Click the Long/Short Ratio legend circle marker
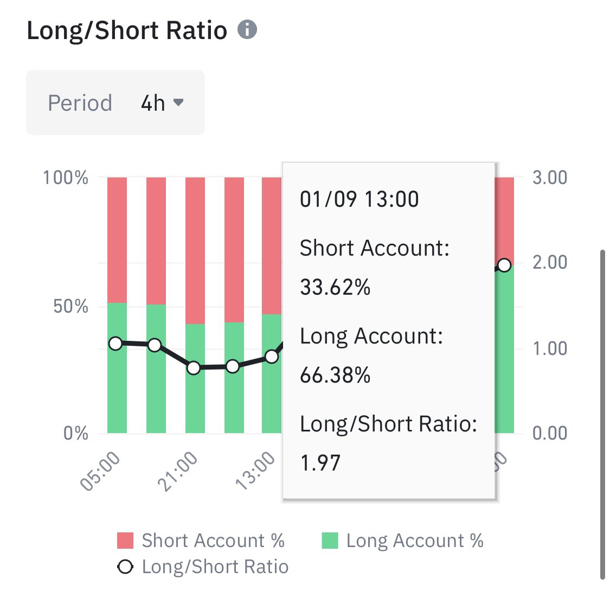Image resolution: width=610 pixels, height=597 pixels. tap(125, 567)
